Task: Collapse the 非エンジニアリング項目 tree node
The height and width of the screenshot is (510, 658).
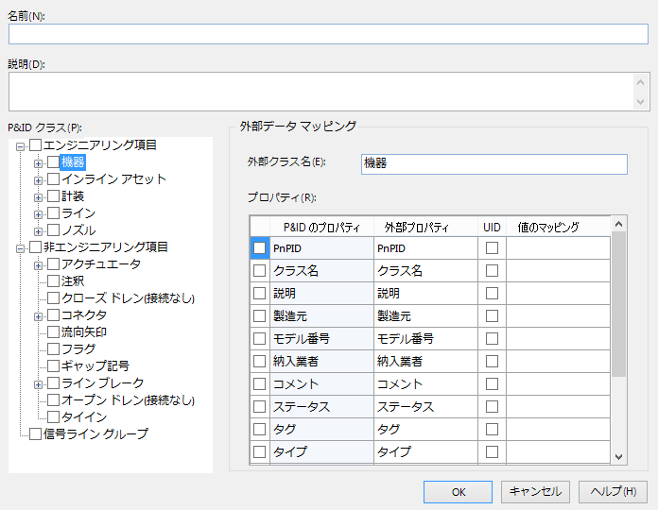Action: (x=22, y=247)
